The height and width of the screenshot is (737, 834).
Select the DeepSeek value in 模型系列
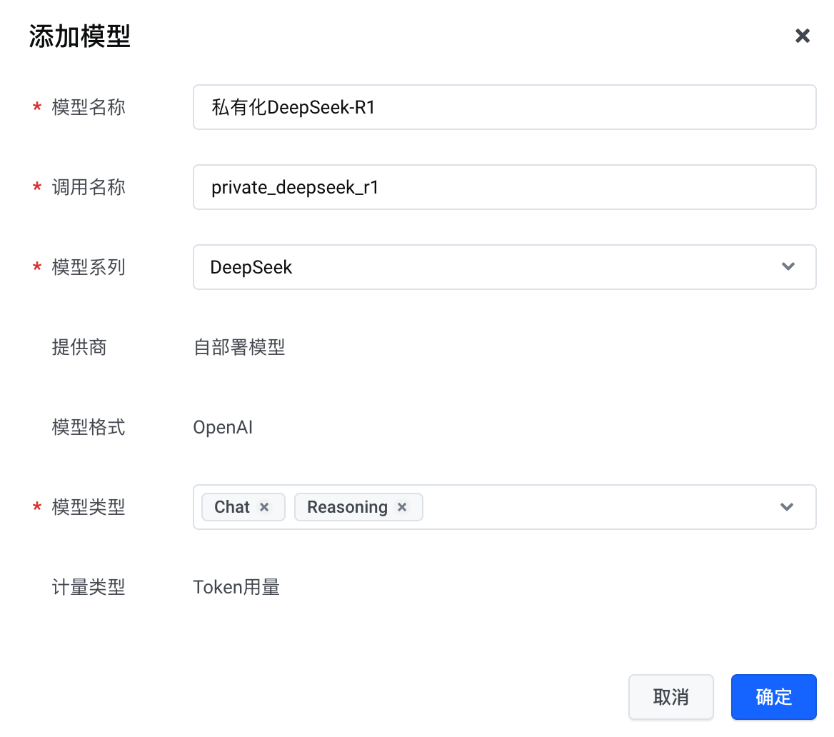click(x=251, y=267)
